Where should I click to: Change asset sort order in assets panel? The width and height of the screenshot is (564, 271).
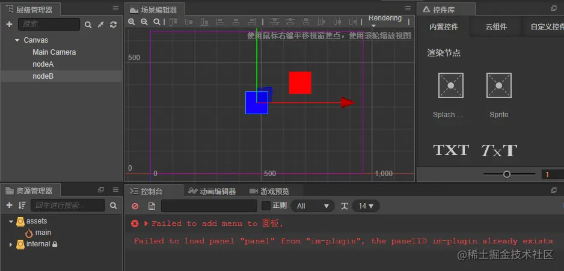point(22,206)
